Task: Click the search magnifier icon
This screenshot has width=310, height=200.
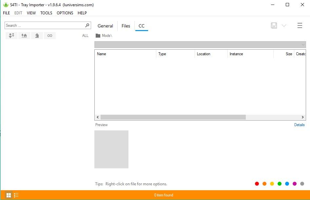Action: (x=87, y=25)
